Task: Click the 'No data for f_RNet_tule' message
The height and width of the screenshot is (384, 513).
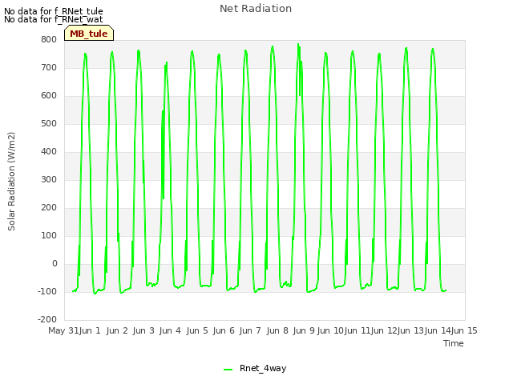Action: pyautogui.click(x=54, y=11)
